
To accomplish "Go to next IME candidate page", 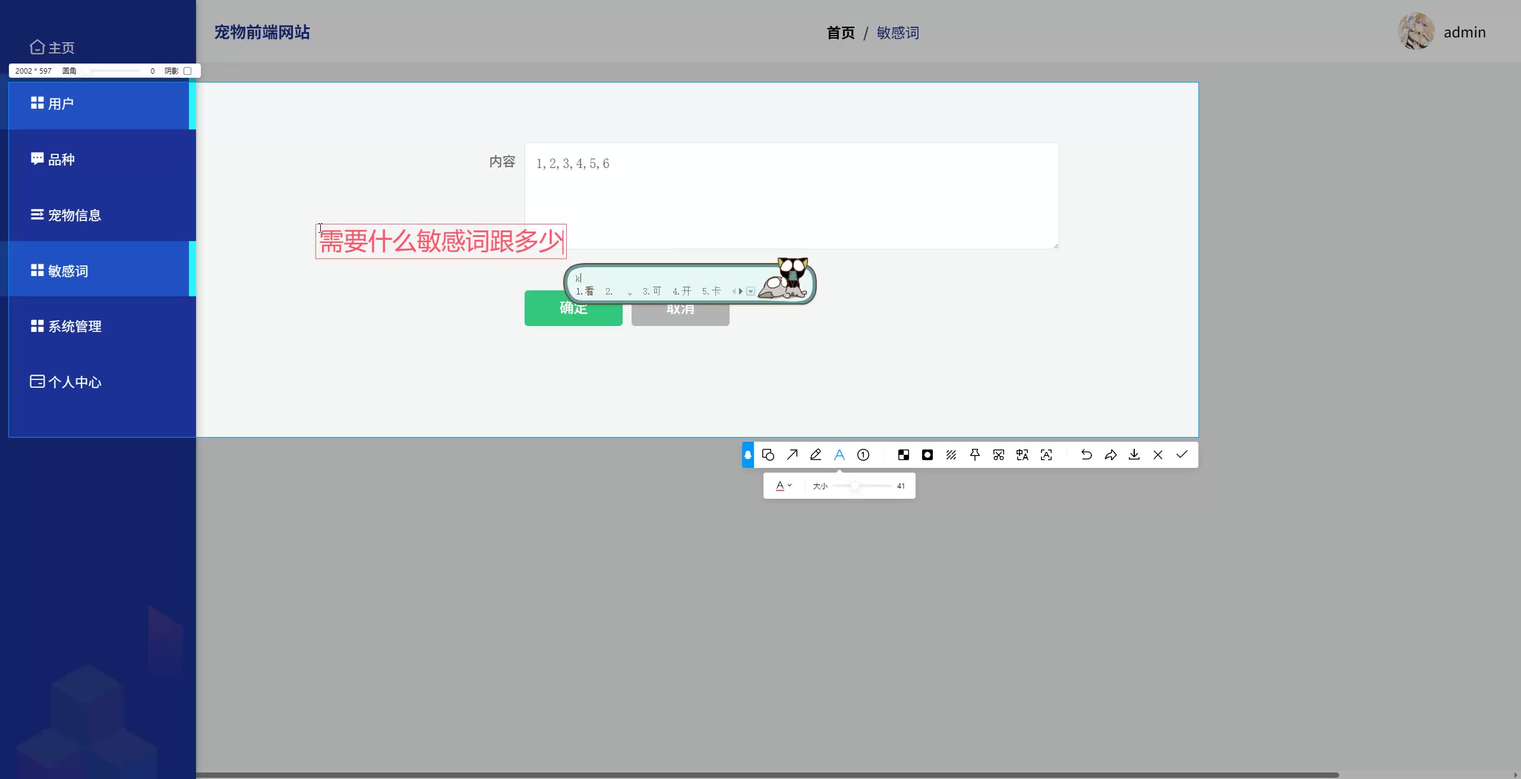I will coord(741,292).
